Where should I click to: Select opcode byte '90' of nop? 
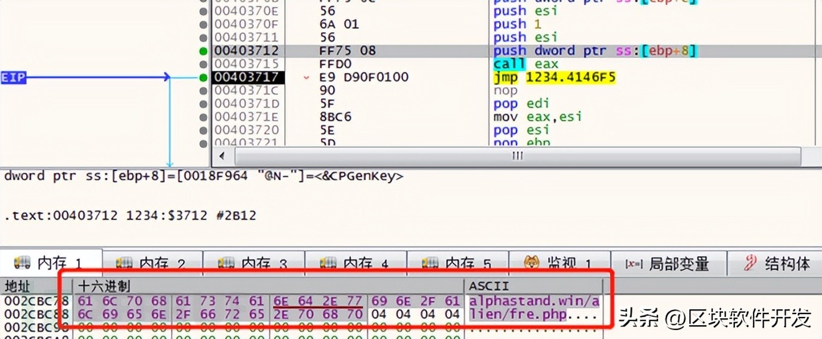click(328, 90)
